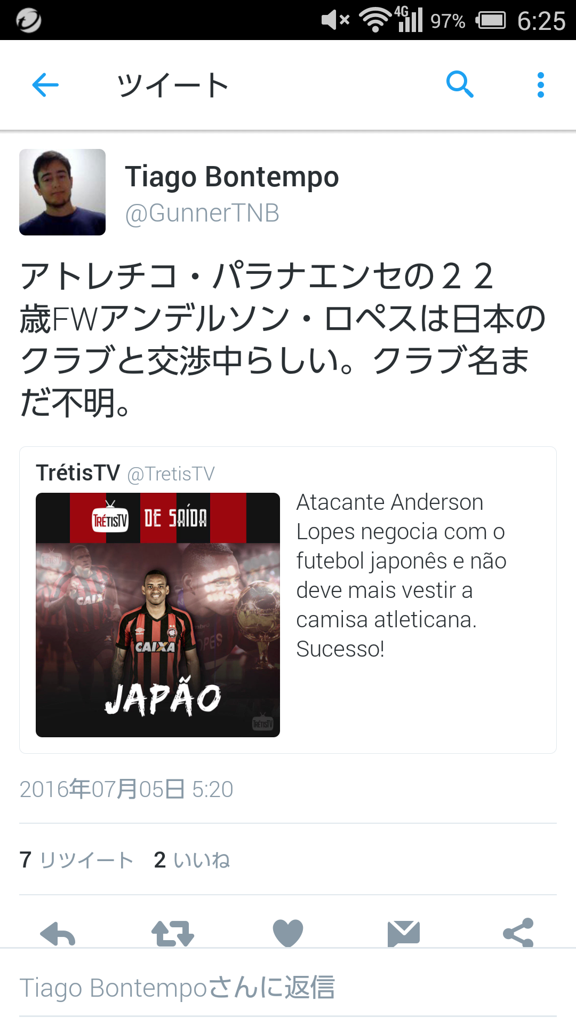The height and width of the screenshot is (1025, 576).
Task: Open Tiago Bontempo profile picture
Action: pos(62,192)
